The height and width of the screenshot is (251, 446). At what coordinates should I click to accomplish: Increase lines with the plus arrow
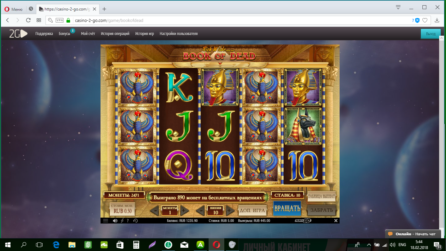click(230, 210)
